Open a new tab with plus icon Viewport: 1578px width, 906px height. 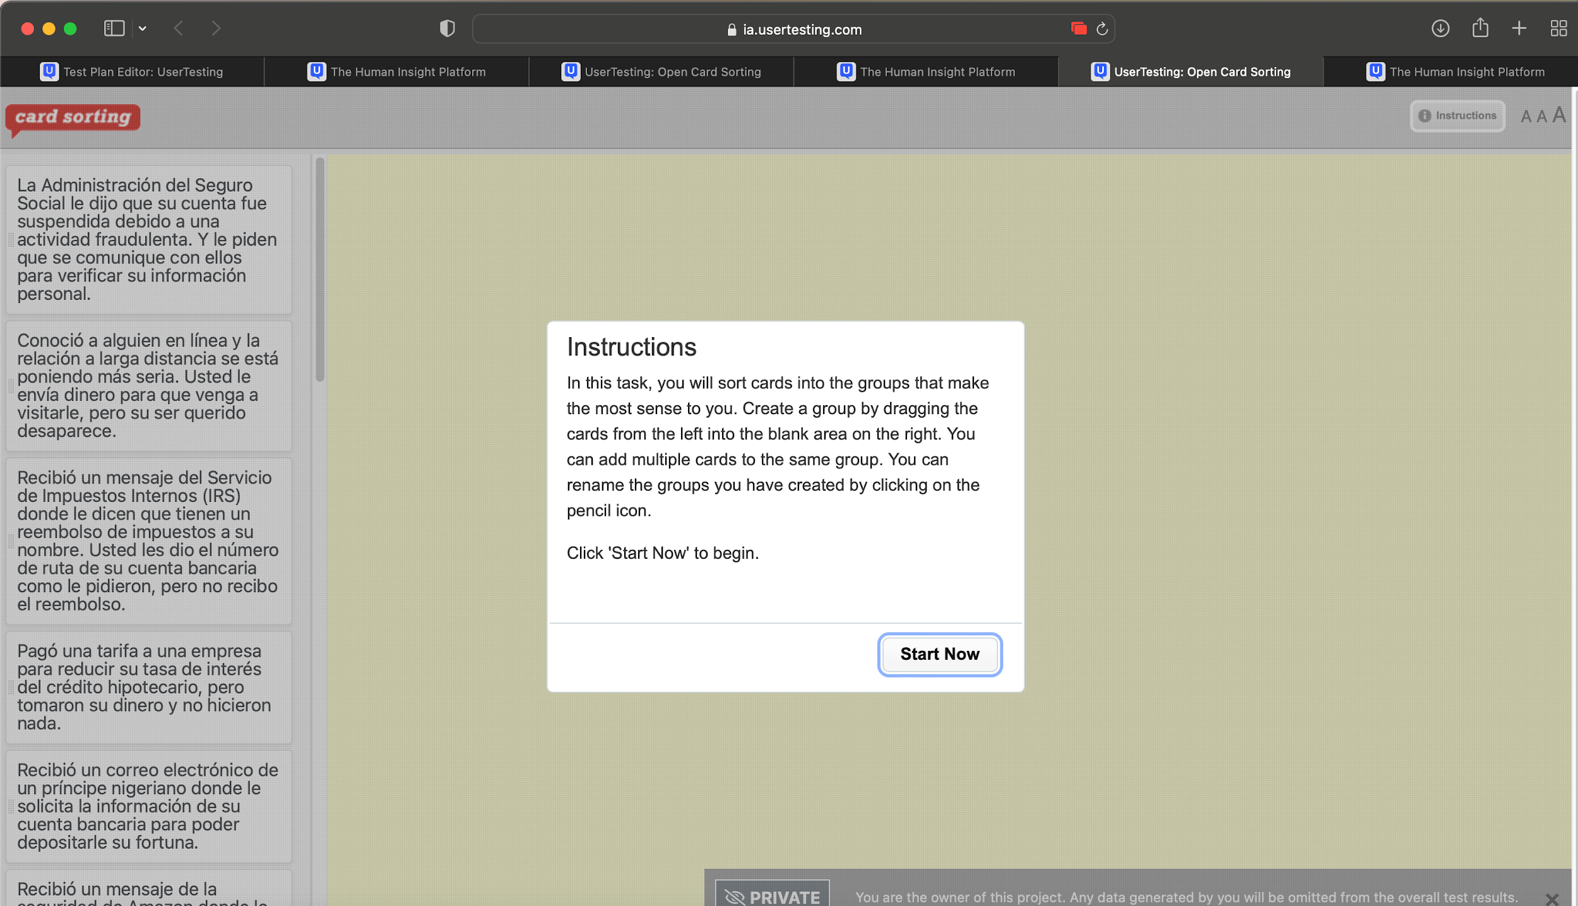pos(1519,28)
